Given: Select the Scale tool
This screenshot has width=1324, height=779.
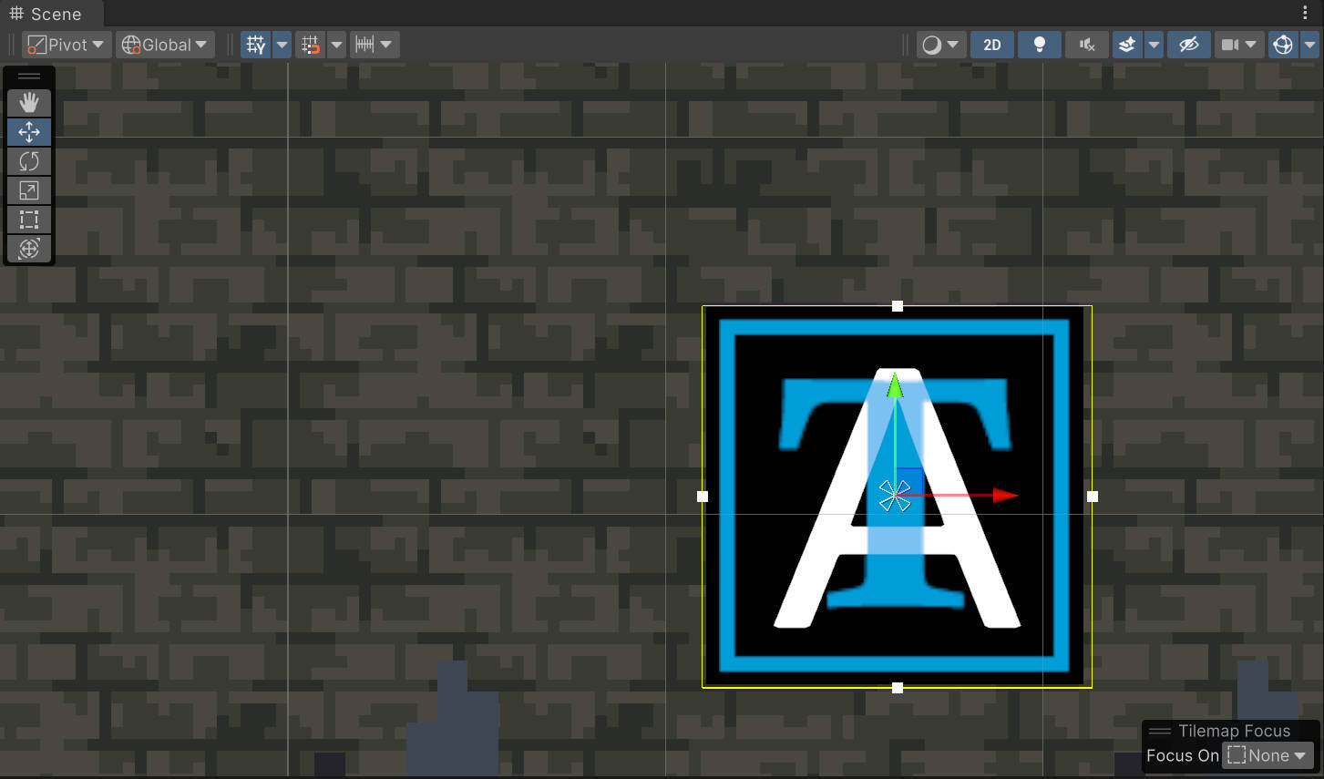Looking at the screenshot, I should [29, 190].
